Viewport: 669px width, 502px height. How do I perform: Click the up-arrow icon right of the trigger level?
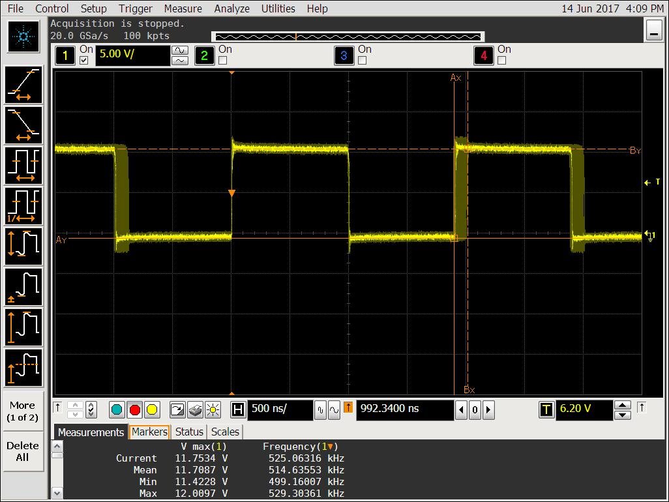[641, 407]
